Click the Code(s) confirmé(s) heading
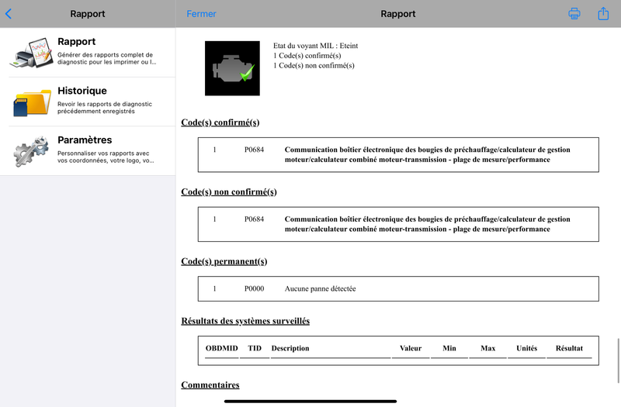 pos(220,122)
